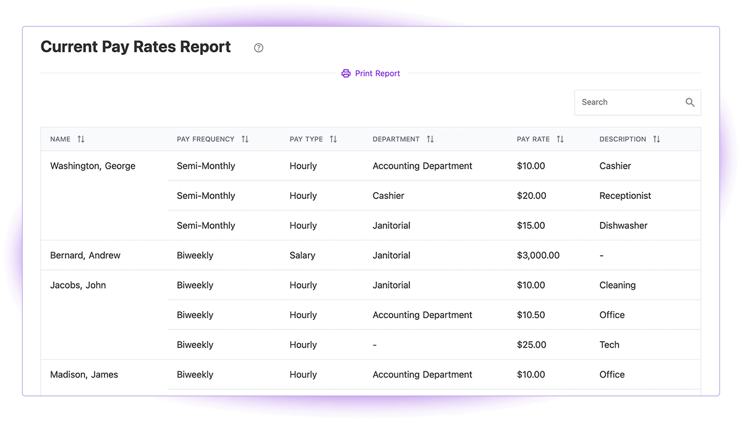
Task: Click the $3,000.00 pay rate cell
Action: [x=538, y=255]
